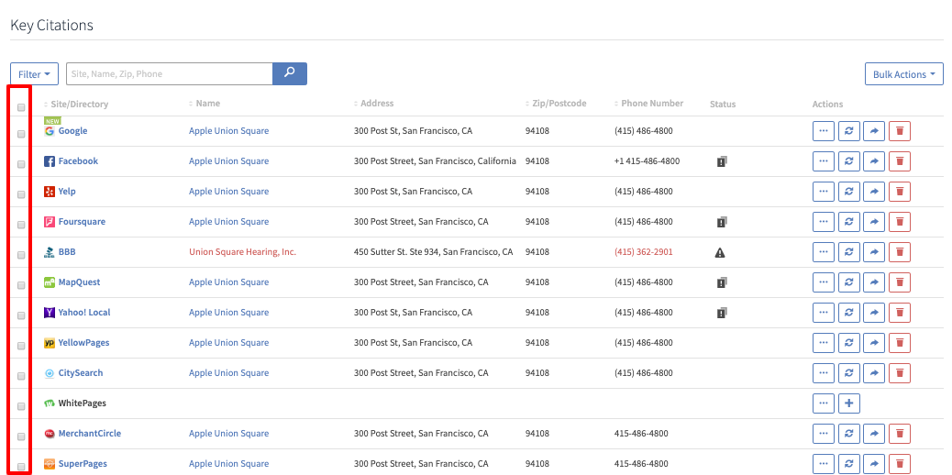Add the WhitePages citation with plus button
This screenshot has height=475, width=952.
point(848,403)
